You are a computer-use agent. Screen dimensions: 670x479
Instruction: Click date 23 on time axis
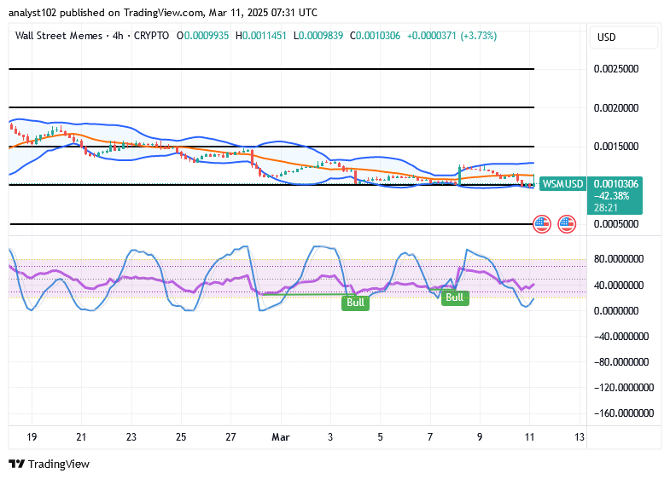click(131, 437)
